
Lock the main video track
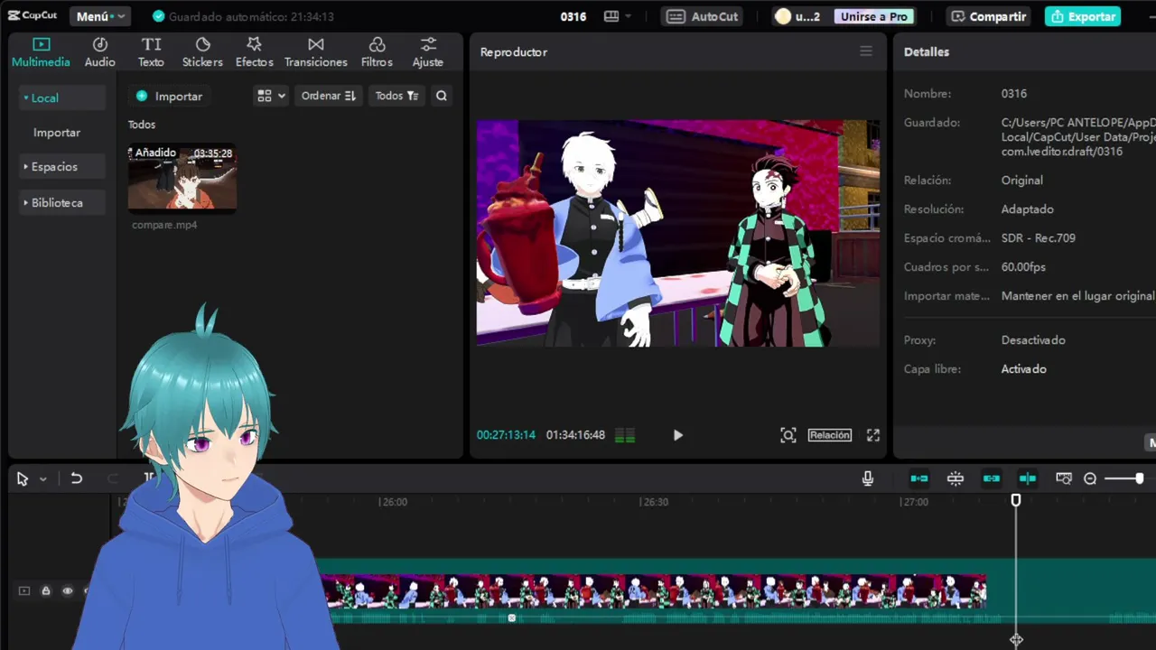[x=46, y=591]
